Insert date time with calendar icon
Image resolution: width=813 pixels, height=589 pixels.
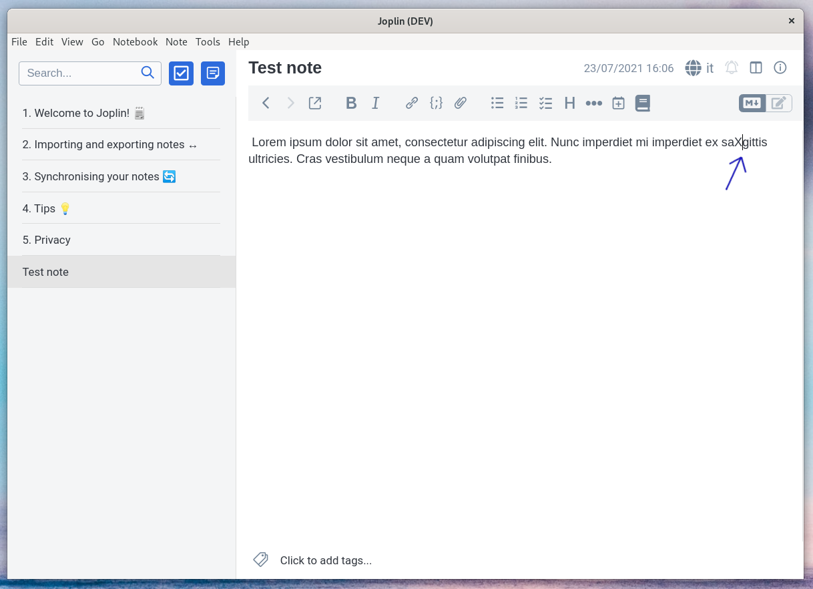point(619,103)
